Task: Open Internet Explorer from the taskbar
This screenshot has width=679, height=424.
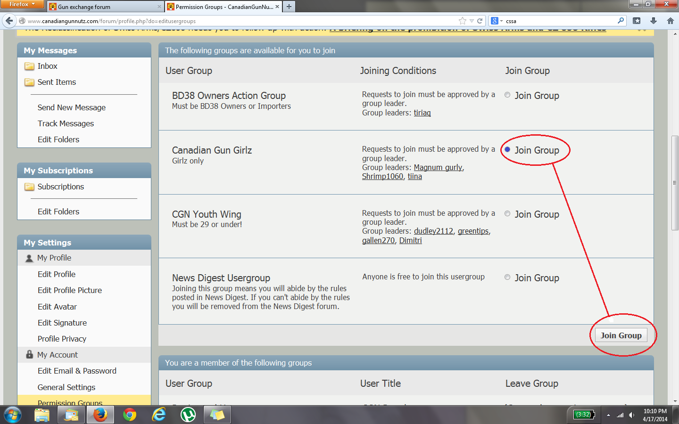Action: pos(159,415)
